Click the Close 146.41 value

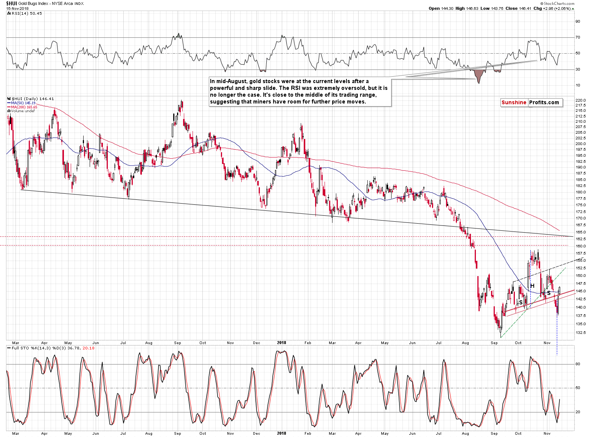point(518,8)
